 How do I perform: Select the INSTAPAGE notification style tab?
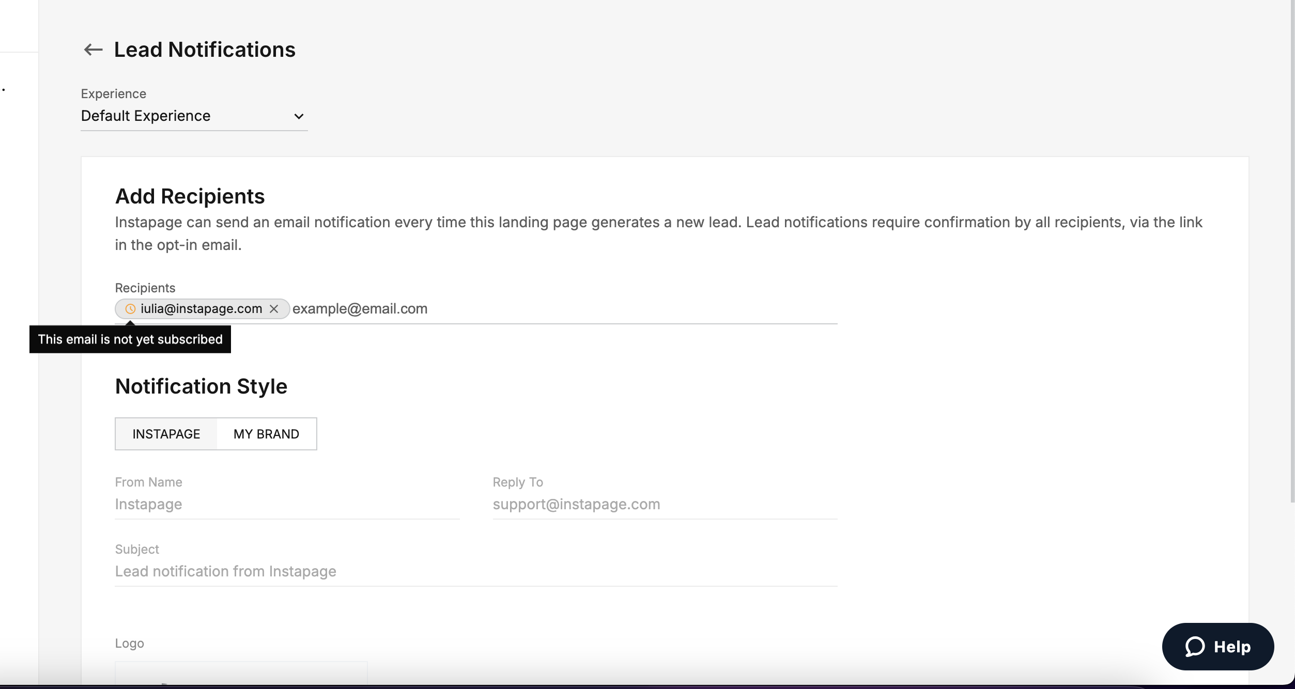(166, 434)
